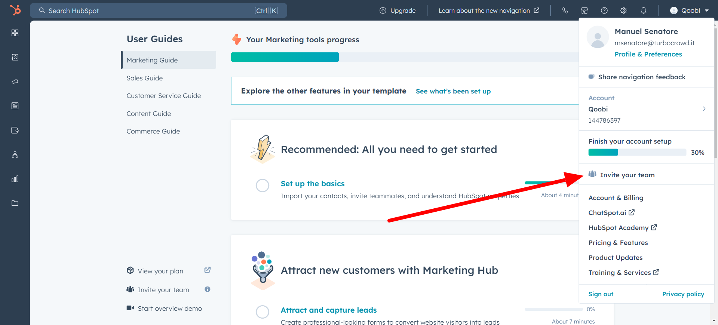Image resolution: width=718 pixels, height=325 pixels.
Task: Click the lightning bolt Recommended illustration
Action: pyautogui.click(x=263, y=149)
